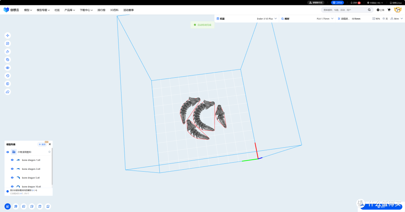Go to 3D百科 page
The height and width of the screenshot is (212, 405).
click(x=114, y=10)
